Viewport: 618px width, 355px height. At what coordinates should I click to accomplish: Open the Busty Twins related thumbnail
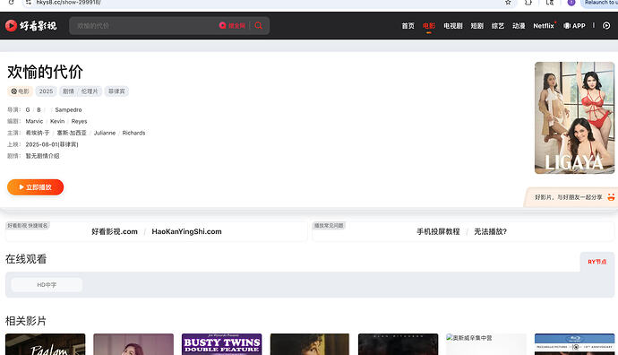221,344
